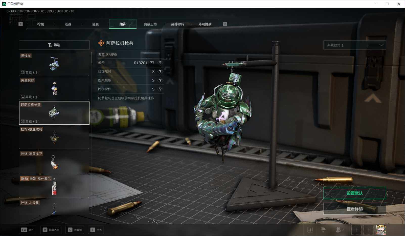Click the help icon next to 编号
The width and height of the screenshot is (405, 236).
click(x=160, y=63)
